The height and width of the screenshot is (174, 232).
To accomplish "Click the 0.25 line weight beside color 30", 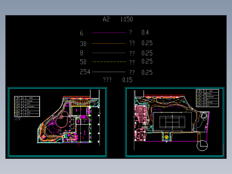I will (x=147, y=43).
